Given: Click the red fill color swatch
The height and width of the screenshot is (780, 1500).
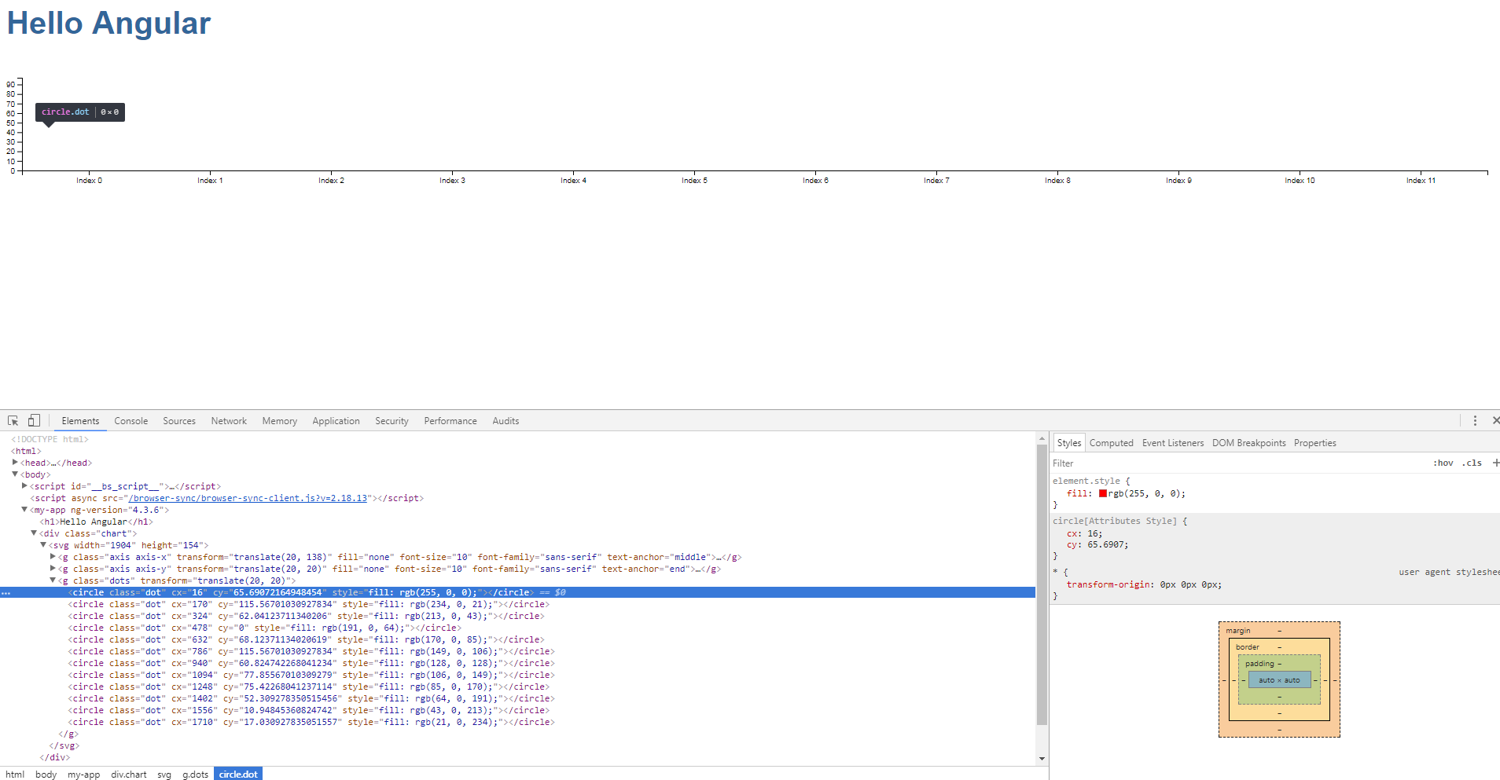Looking at the screenshot, I should pos(1103,493).
